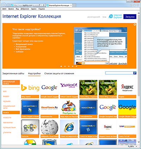Open the Файл menu
Viewport: 141px width, 149px height.
pos(4,9)
